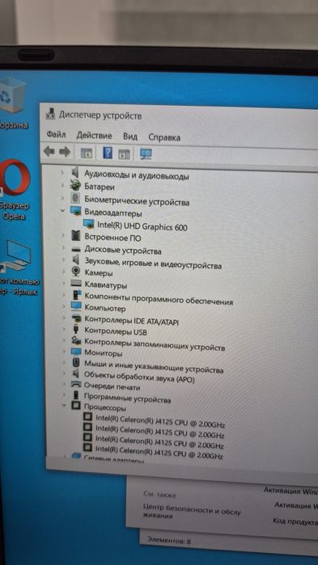Select the Дисковые устройства drive icon

tap(76, 249)
